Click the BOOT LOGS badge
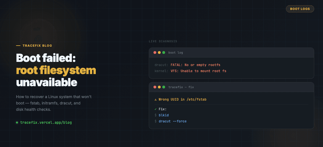The width and height of the screenshot is (323, 147). 300,9
